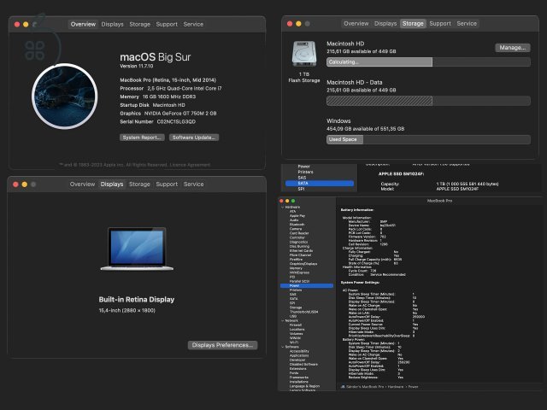547x410 pixels.
Task: Select Ethernet Cards in the sidebar
Action: [301, 250]
